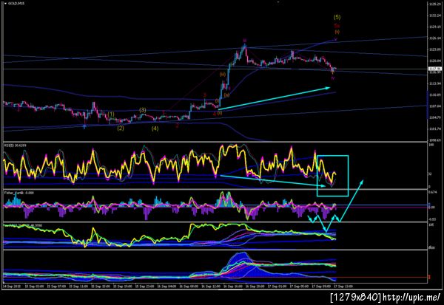
Task: Select the yellow (4) wave label
Action: 155,128
